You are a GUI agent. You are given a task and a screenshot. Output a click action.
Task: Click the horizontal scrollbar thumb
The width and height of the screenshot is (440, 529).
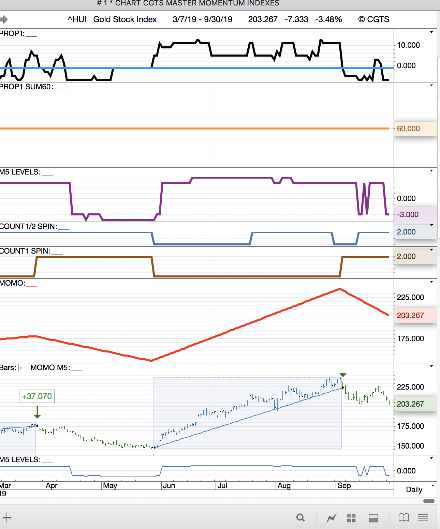click(429, 501)
